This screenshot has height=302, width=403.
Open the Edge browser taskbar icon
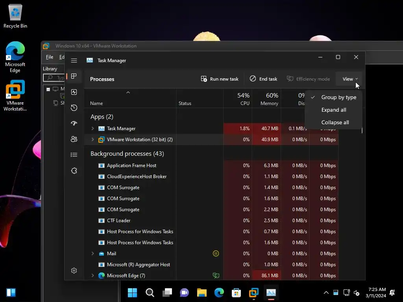tap(219, 293)
